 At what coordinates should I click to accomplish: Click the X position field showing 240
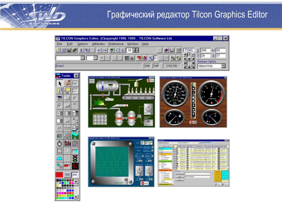pyautogui.click(x=205, y=50)
